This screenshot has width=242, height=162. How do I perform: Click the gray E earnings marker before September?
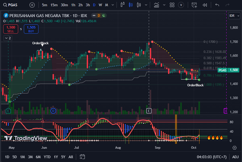(149, 111)
